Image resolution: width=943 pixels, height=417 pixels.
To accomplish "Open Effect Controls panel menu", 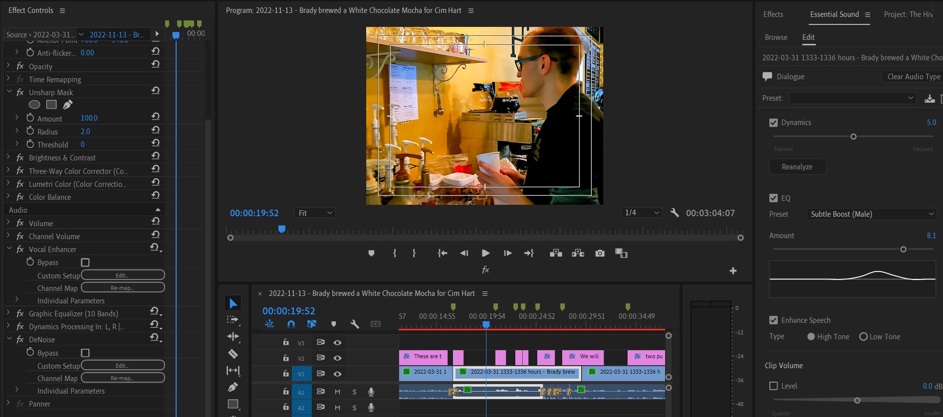I will click(x=62, y=10).
